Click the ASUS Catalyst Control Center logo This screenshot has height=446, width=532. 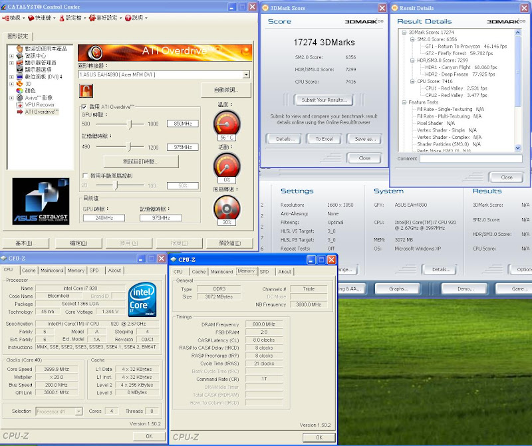pyautogui.click(x=41, y=201)
